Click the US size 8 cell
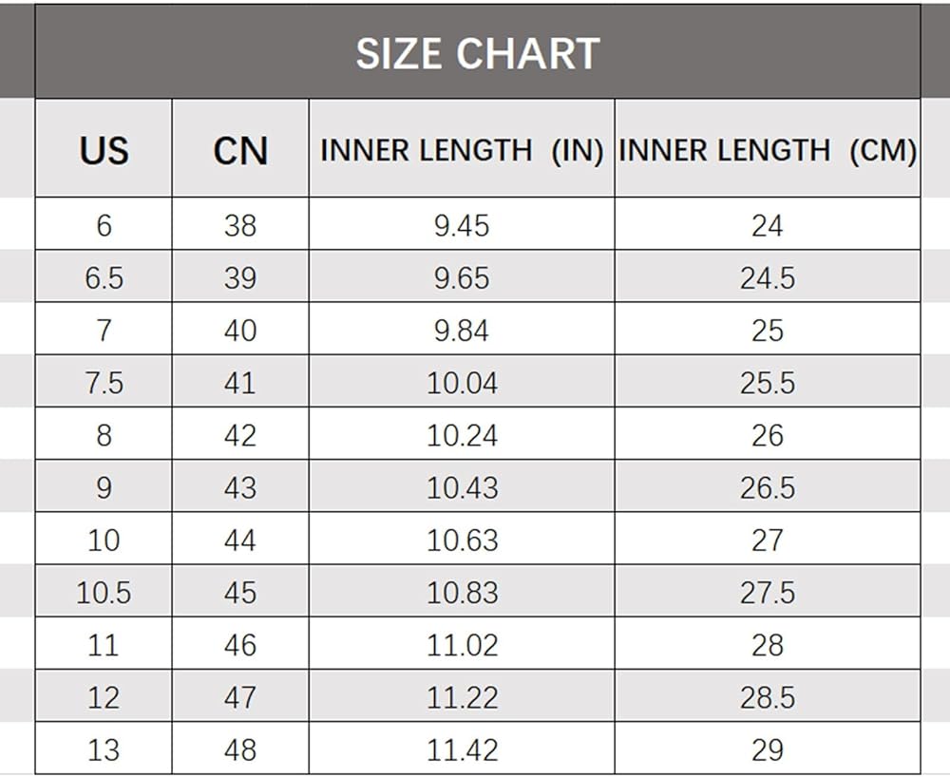This screenshot has width=950, height=777. pos(104,436)
